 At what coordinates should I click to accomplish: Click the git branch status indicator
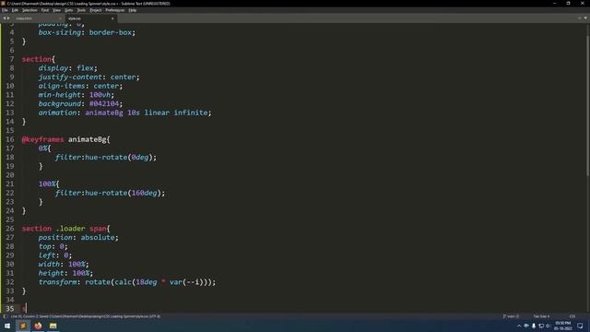coord(511,316)
